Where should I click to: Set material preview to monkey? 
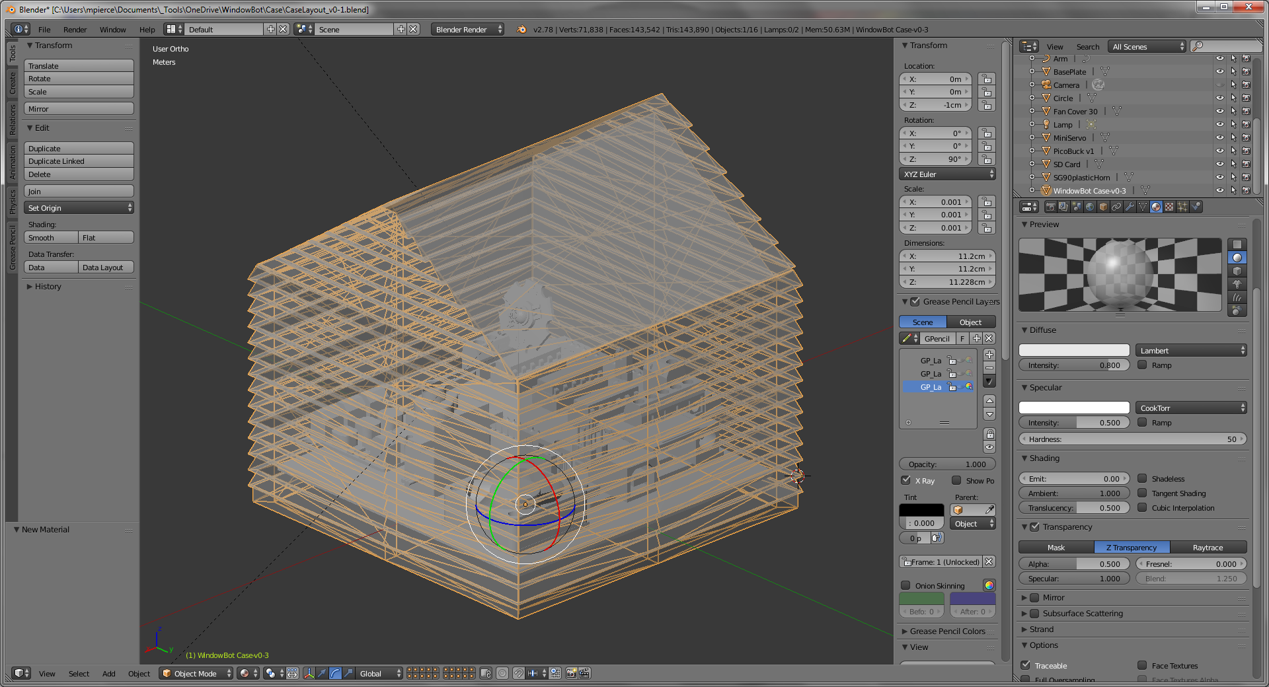pyautogui.click(x=1237, y=284)
